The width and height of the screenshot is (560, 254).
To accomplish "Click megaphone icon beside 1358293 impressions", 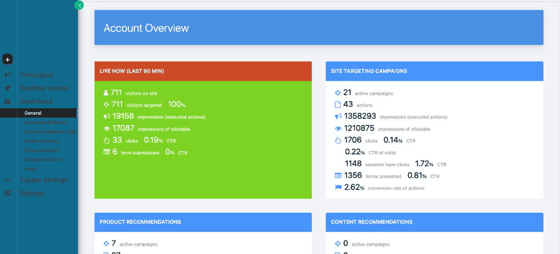I will pyautogui.click(x=338, y=116).
